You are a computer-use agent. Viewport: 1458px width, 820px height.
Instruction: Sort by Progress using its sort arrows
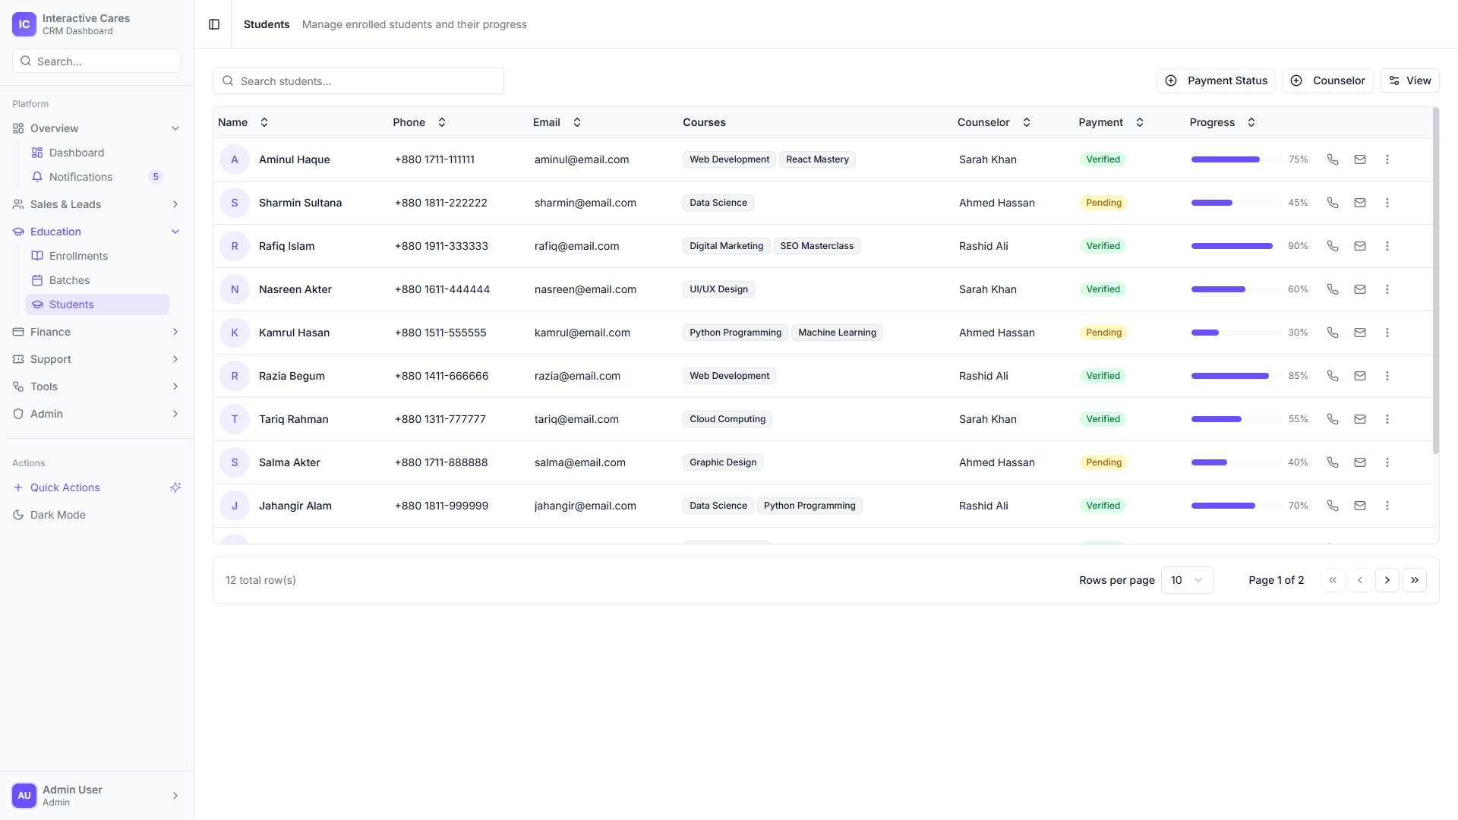click(1250, 122)
